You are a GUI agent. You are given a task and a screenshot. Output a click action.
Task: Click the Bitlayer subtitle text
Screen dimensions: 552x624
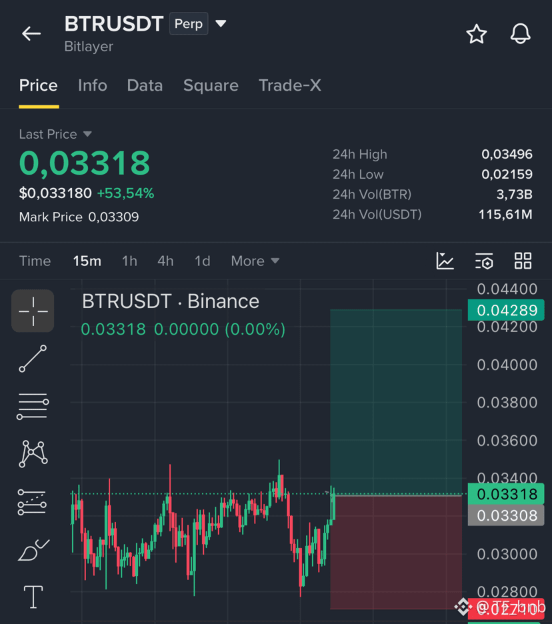coord(89,47)
